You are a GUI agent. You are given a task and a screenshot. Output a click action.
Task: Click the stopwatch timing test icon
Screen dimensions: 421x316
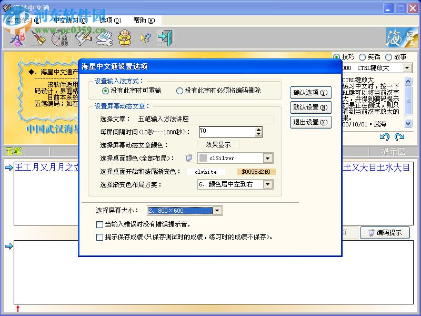tap(59, 38)
